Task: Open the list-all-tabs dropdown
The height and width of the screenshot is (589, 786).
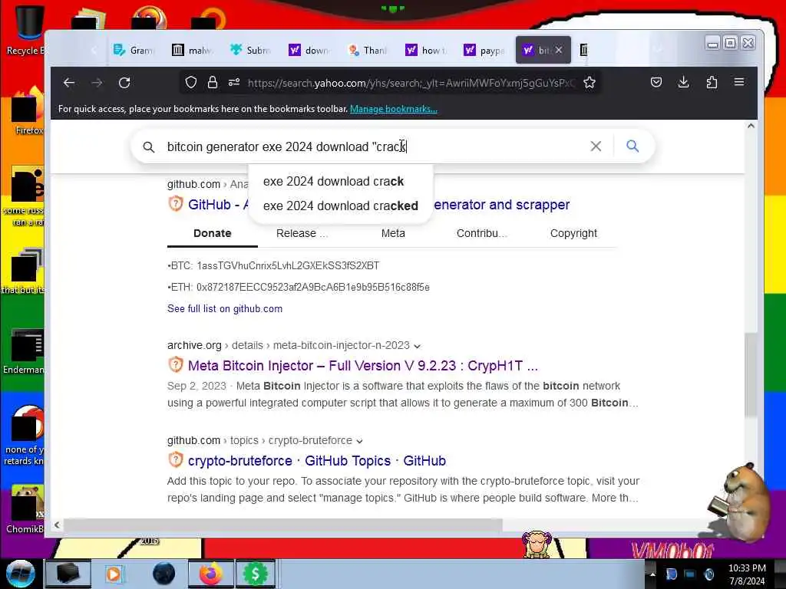Action: 658,50
